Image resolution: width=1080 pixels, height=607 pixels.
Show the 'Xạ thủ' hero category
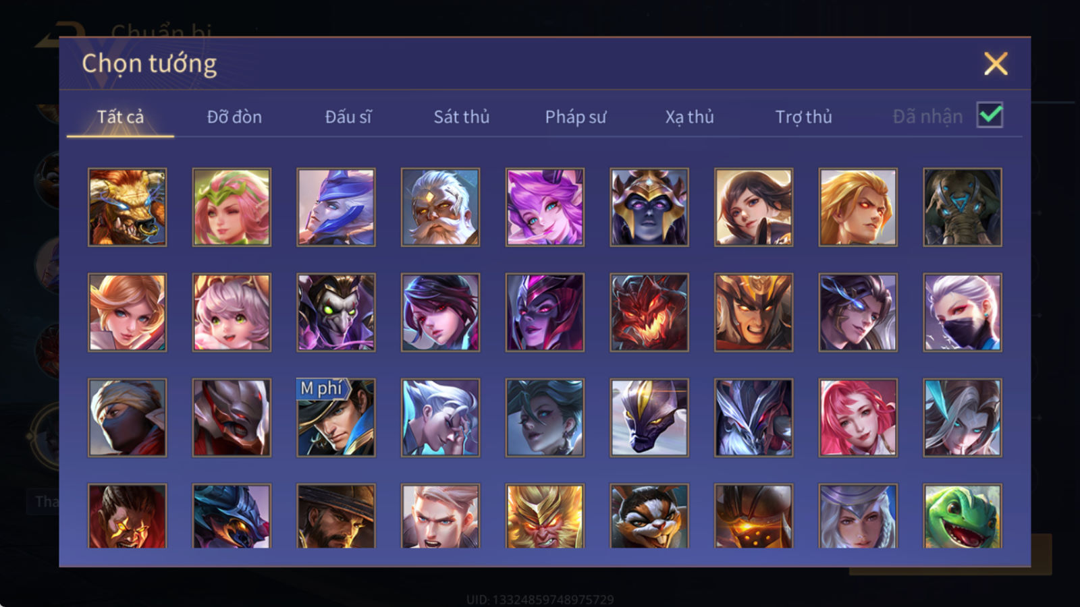pos(689,117)
